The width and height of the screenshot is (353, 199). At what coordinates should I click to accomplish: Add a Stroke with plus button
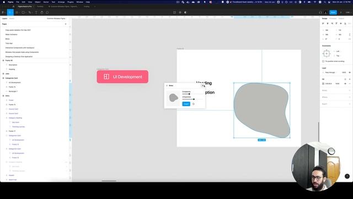tap(350, 91)
